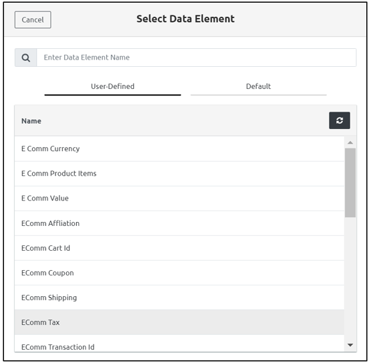Image resolution: width=369 pixels, height=363 pixels.
Task: Choose the E Comm Value data element
Action: coord(179,199)
